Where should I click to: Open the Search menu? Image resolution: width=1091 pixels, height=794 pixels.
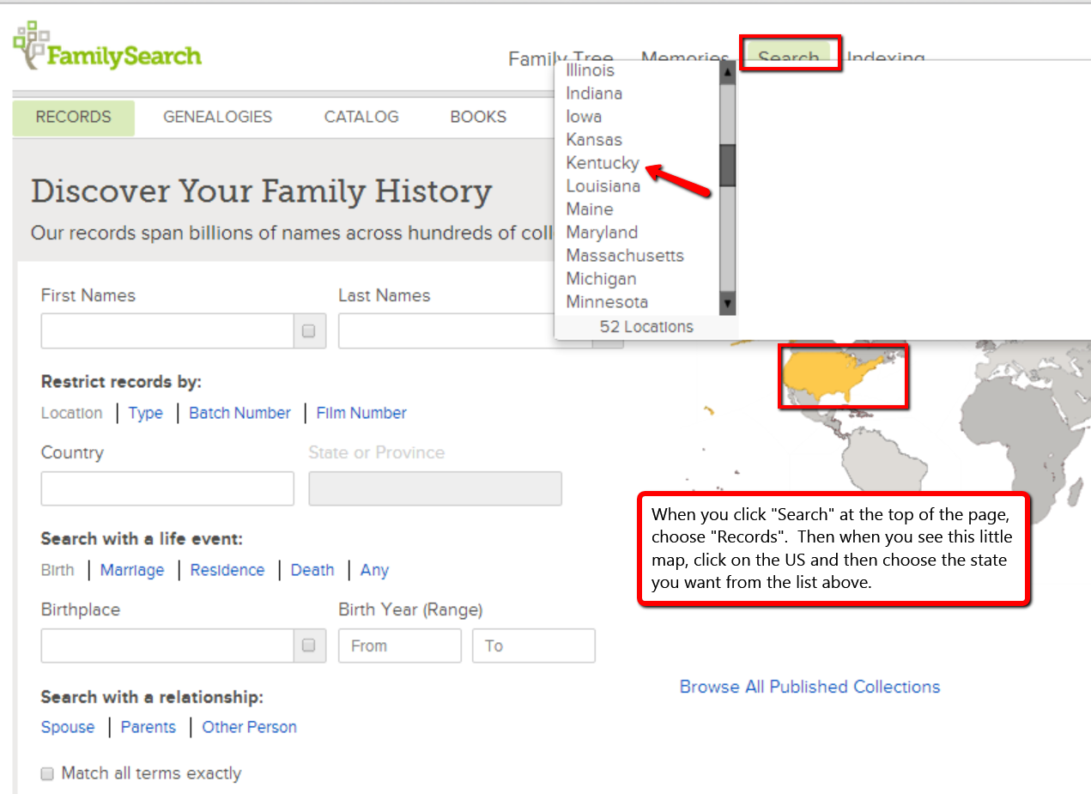click(789, 57)
